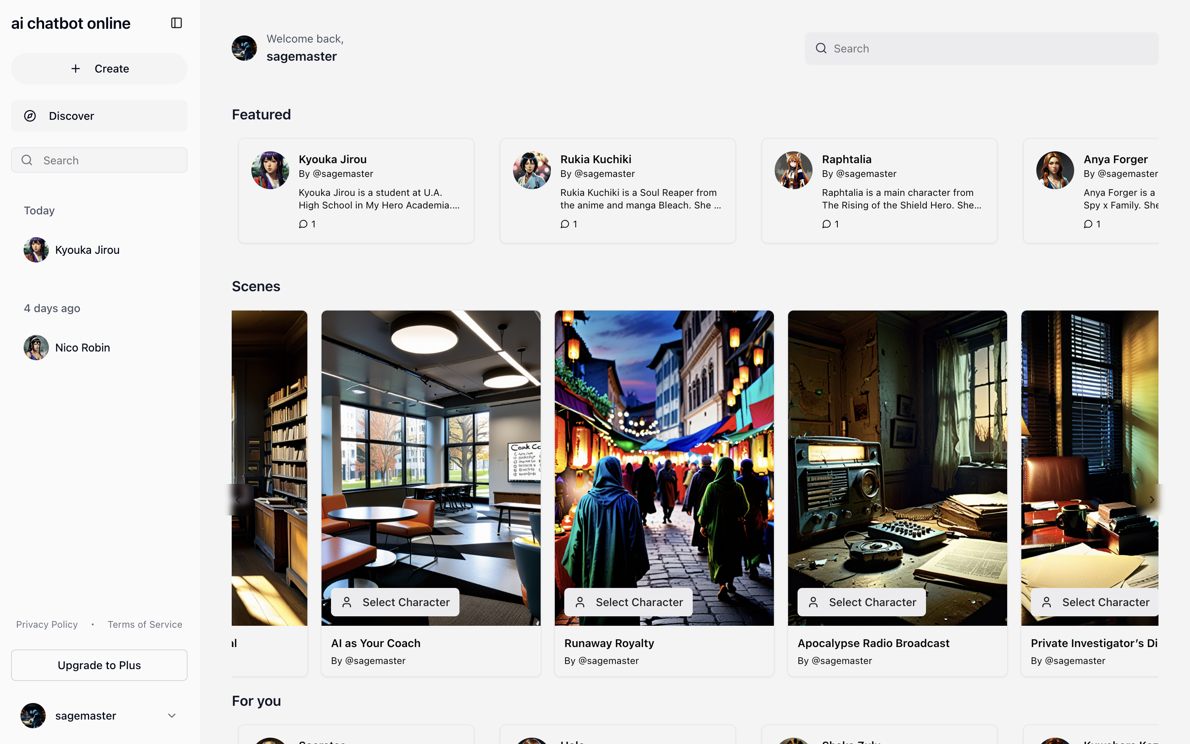
Task: Click the chat count icon on Kyouka Jirou card
Action: [303, 224]
